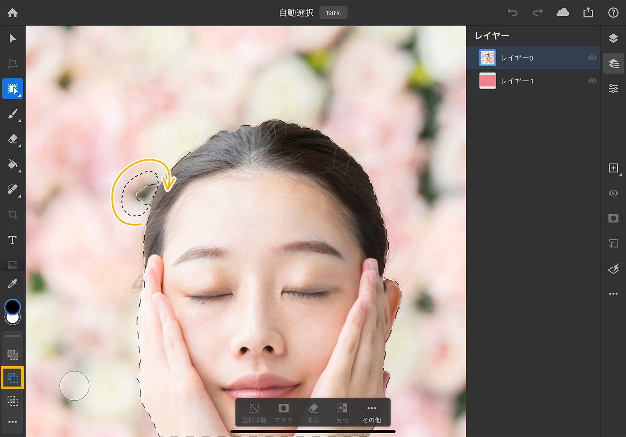Viewport: 626px width, 437px height.
Task: Open more layer actions in right taskbar
Action: click(613, 294)
